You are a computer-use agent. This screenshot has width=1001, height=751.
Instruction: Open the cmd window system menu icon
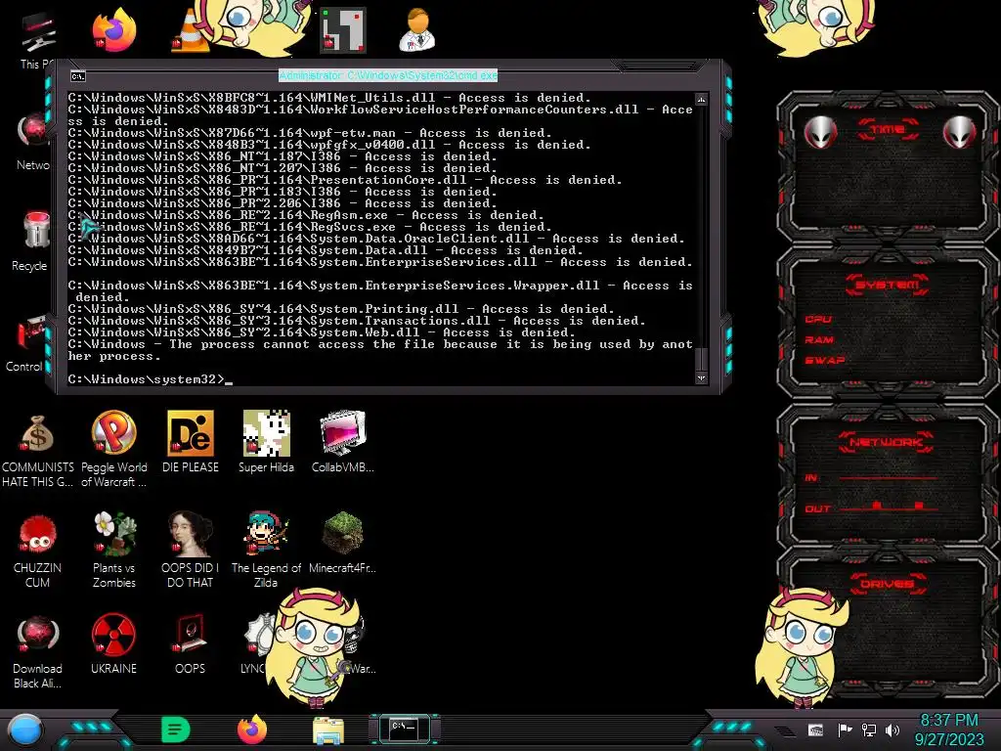(x=78, y=76)
